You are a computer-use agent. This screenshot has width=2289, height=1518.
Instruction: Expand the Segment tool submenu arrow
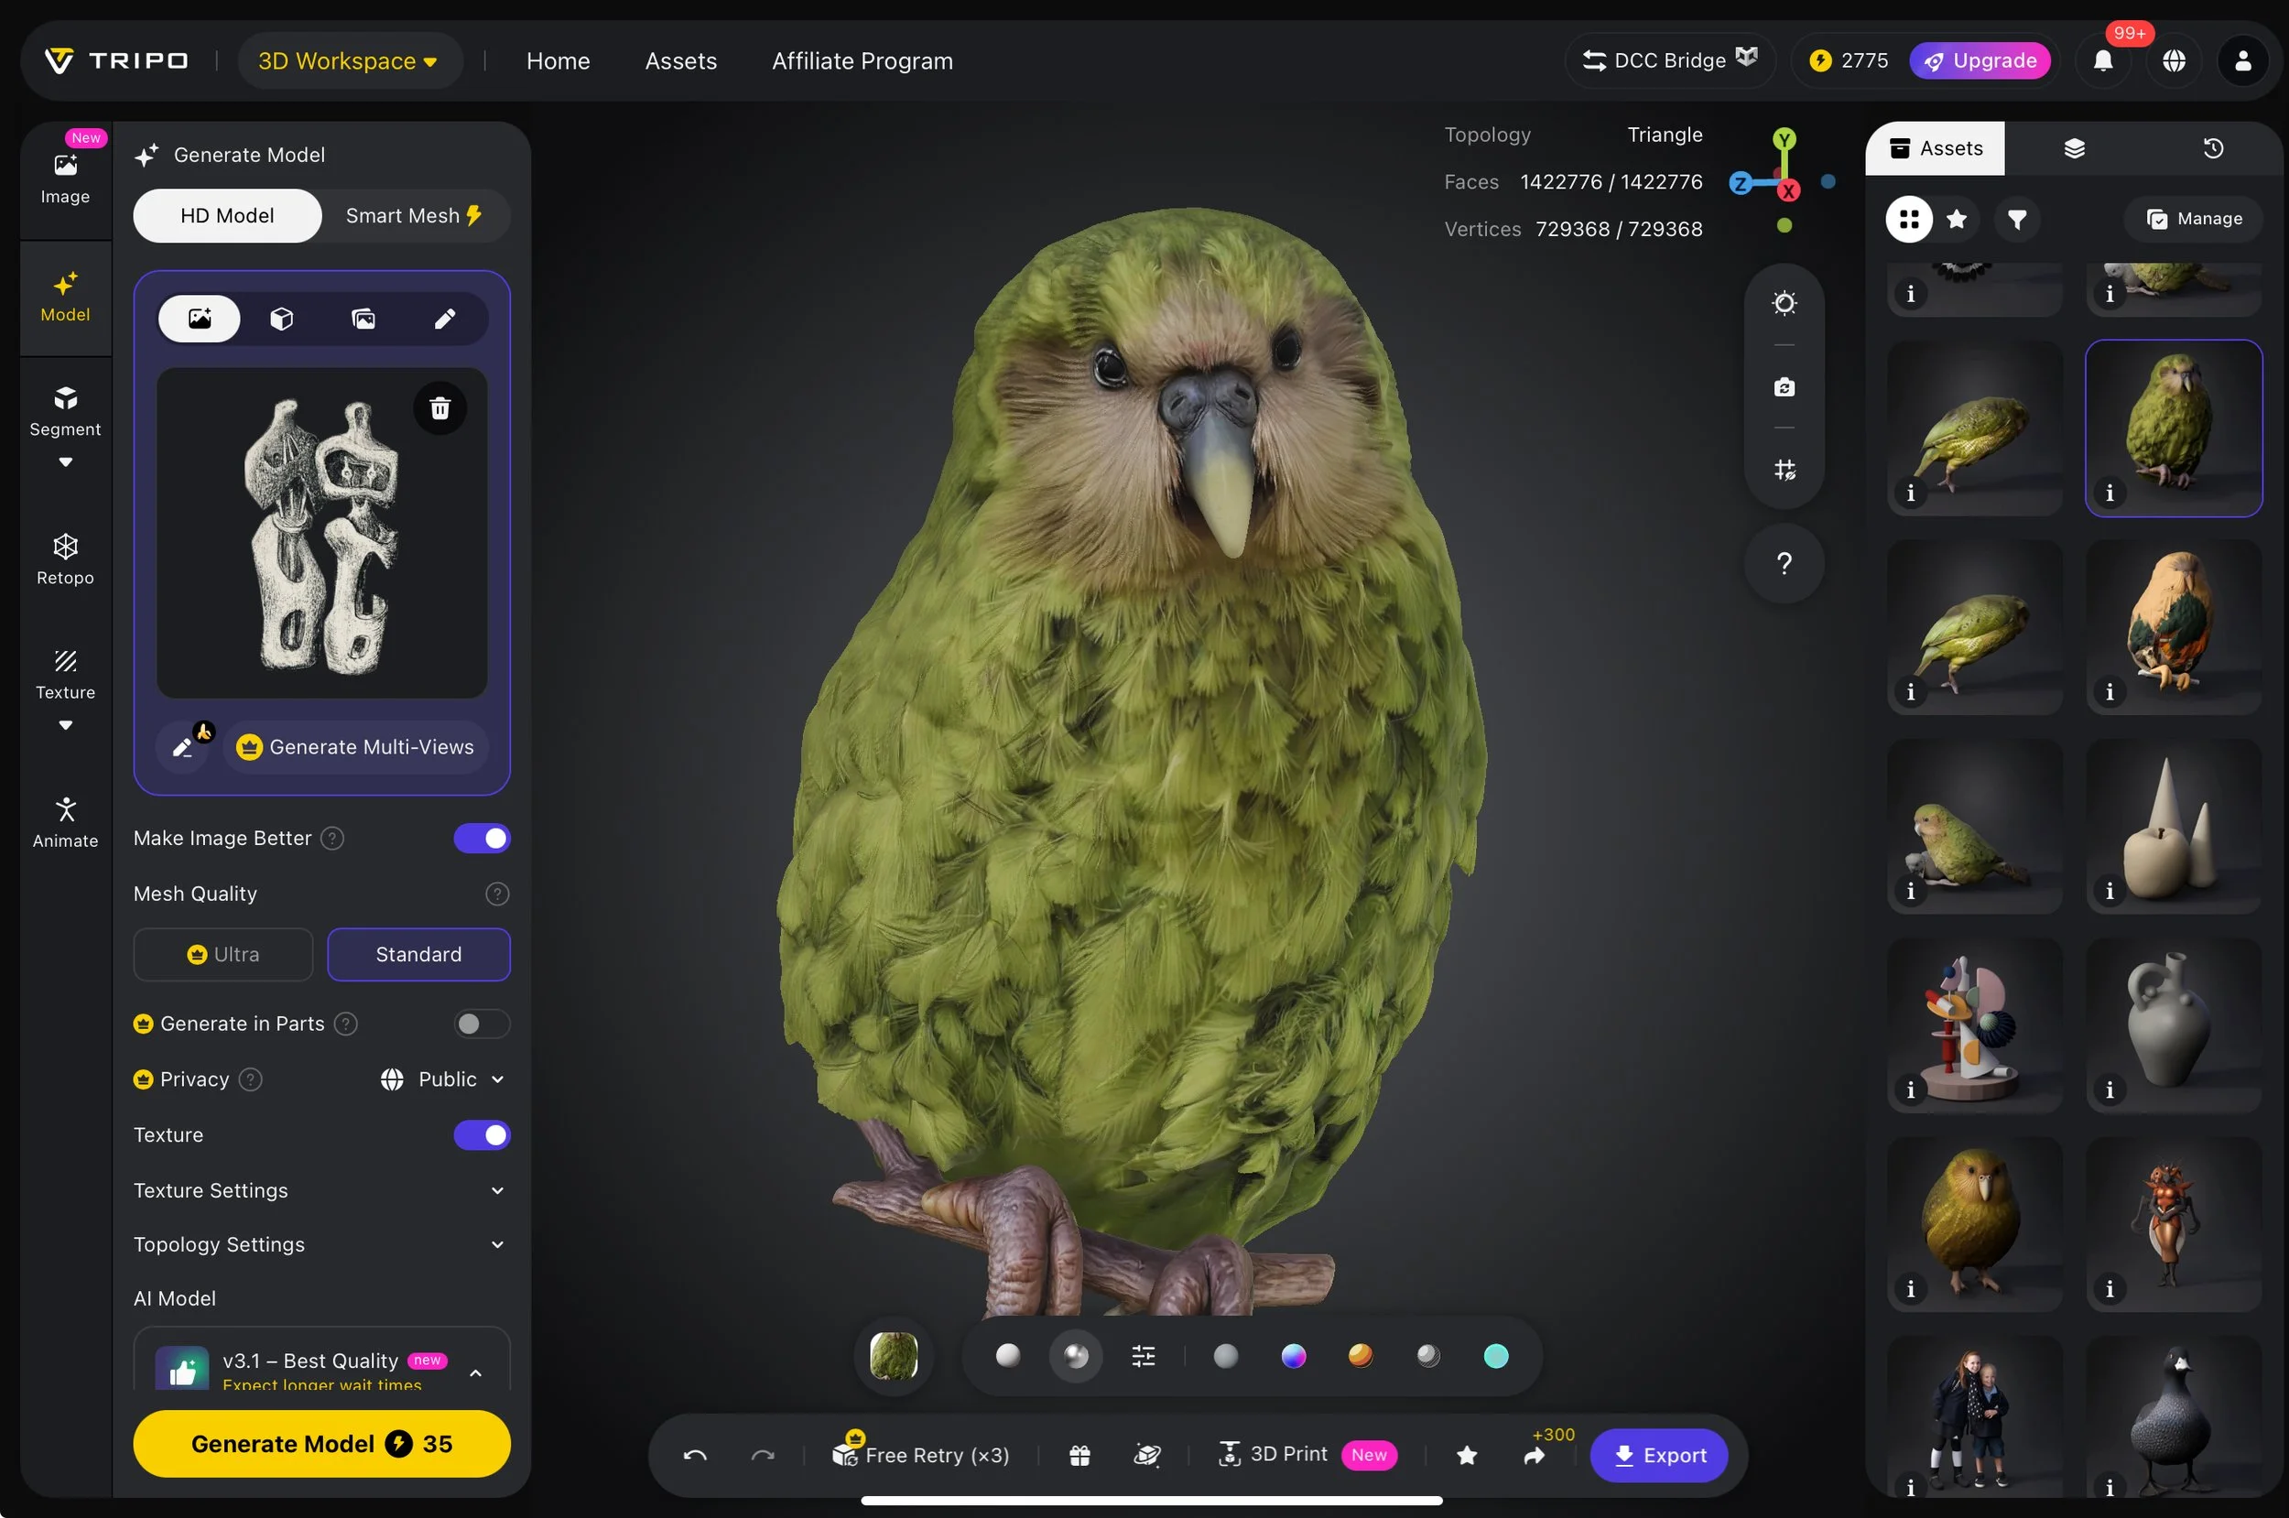point(65,462)
